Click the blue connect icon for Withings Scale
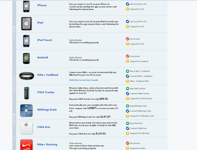This screenshot has width=197, height=150. (x=127, y=111)
